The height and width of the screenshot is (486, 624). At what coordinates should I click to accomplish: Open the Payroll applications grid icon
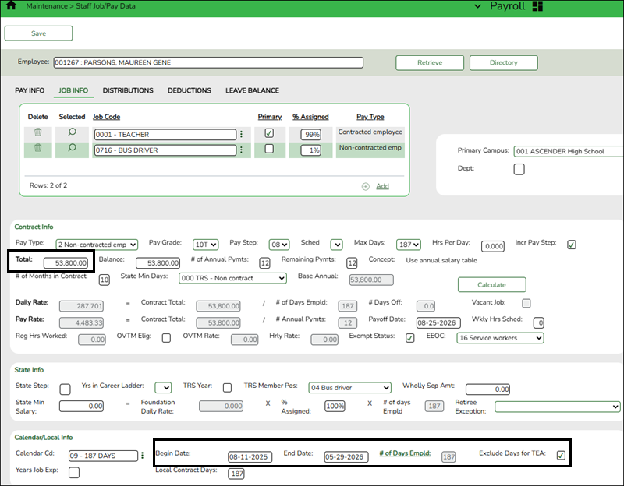[538, 6]
